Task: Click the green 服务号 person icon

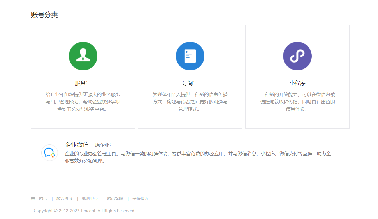Action: click(83, 56)
